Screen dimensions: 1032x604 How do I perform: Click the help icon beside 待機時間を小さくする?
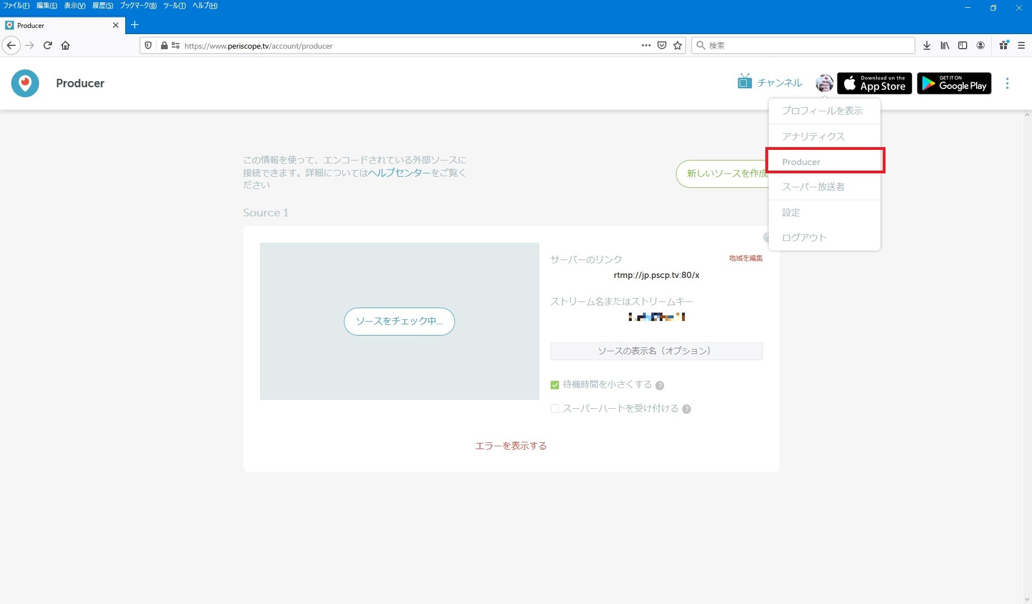click(660, 385)
